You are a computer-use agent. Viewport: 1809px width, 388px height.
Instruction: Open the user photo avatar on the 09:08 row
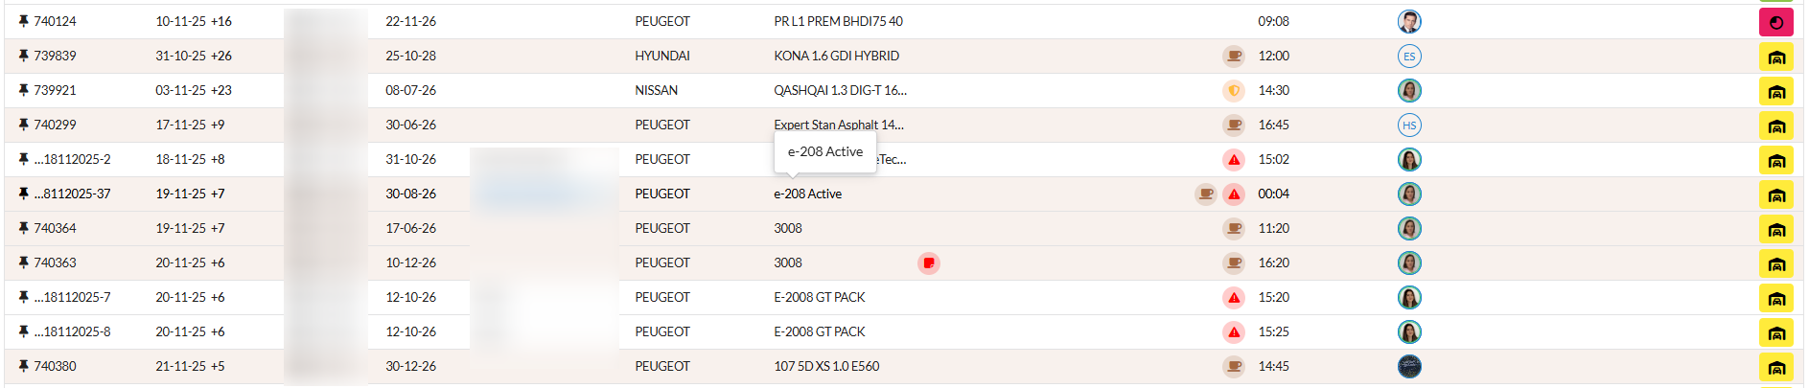(x=1408, y=22)
